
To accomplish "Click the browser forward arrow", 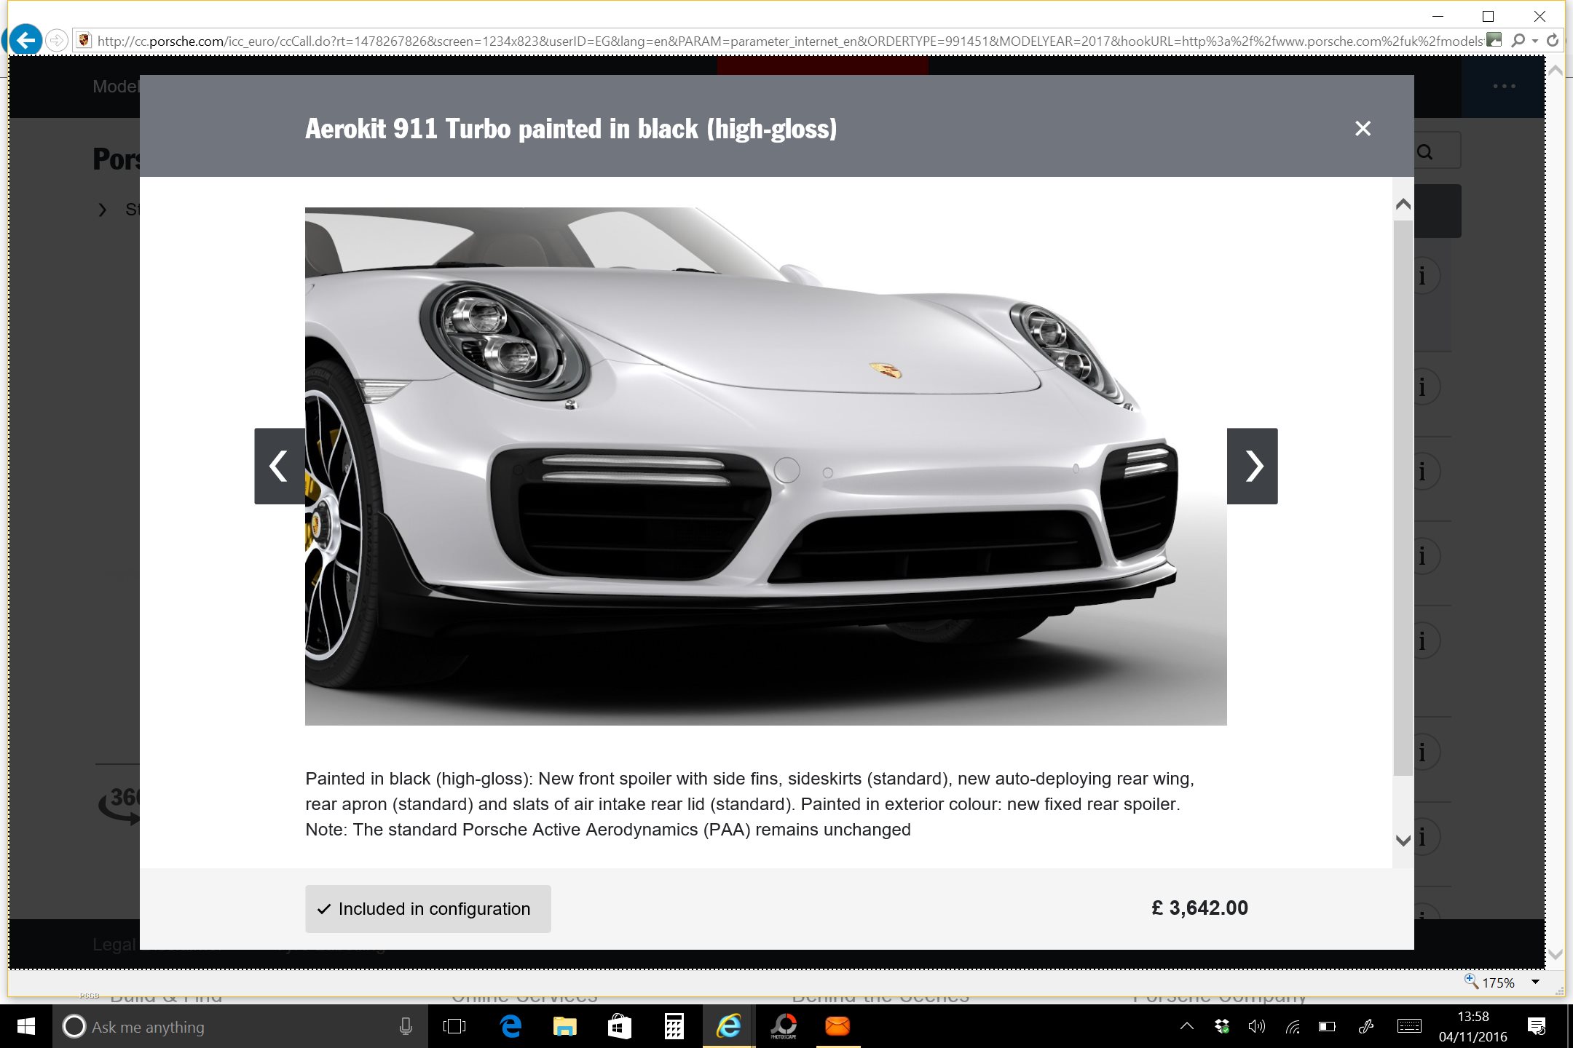I will [x=57, y=40].
